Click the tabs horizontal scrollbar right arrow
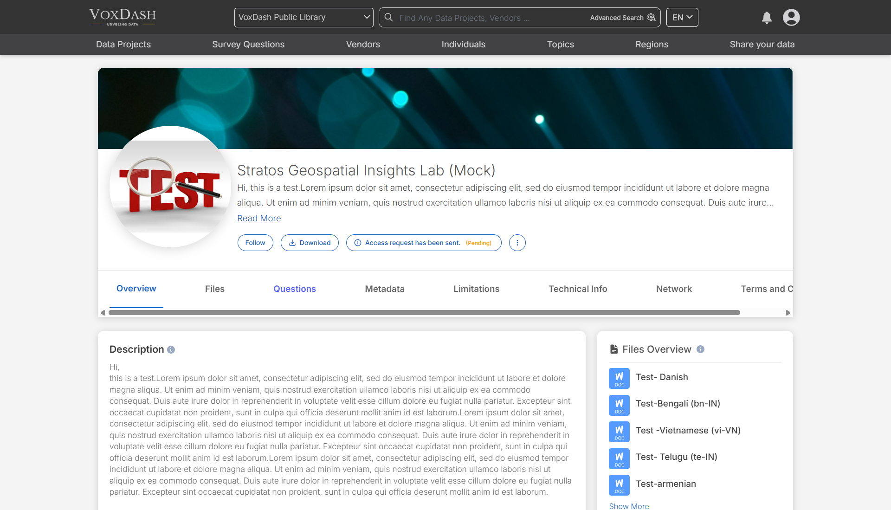 pos(788,313)
